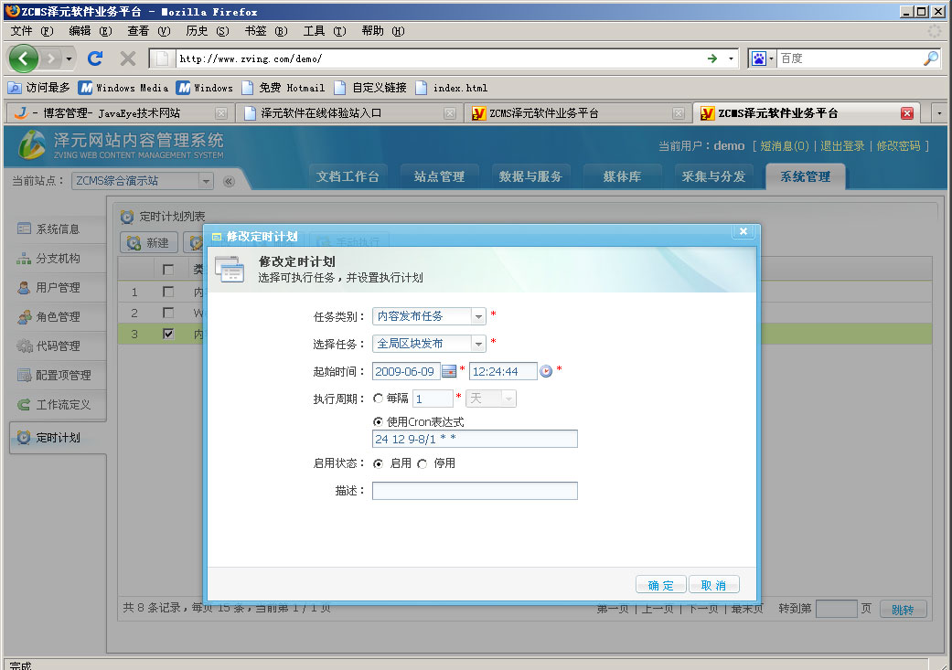Click the 新建 button in the toolbar
Screen dimensions: 952x670
[x=149, y=243]
